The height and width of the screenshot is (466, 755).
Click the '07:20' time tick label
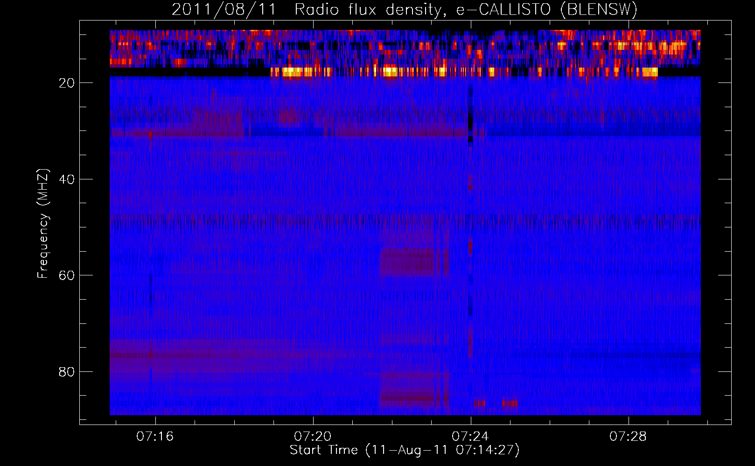[x=313, y=436]
